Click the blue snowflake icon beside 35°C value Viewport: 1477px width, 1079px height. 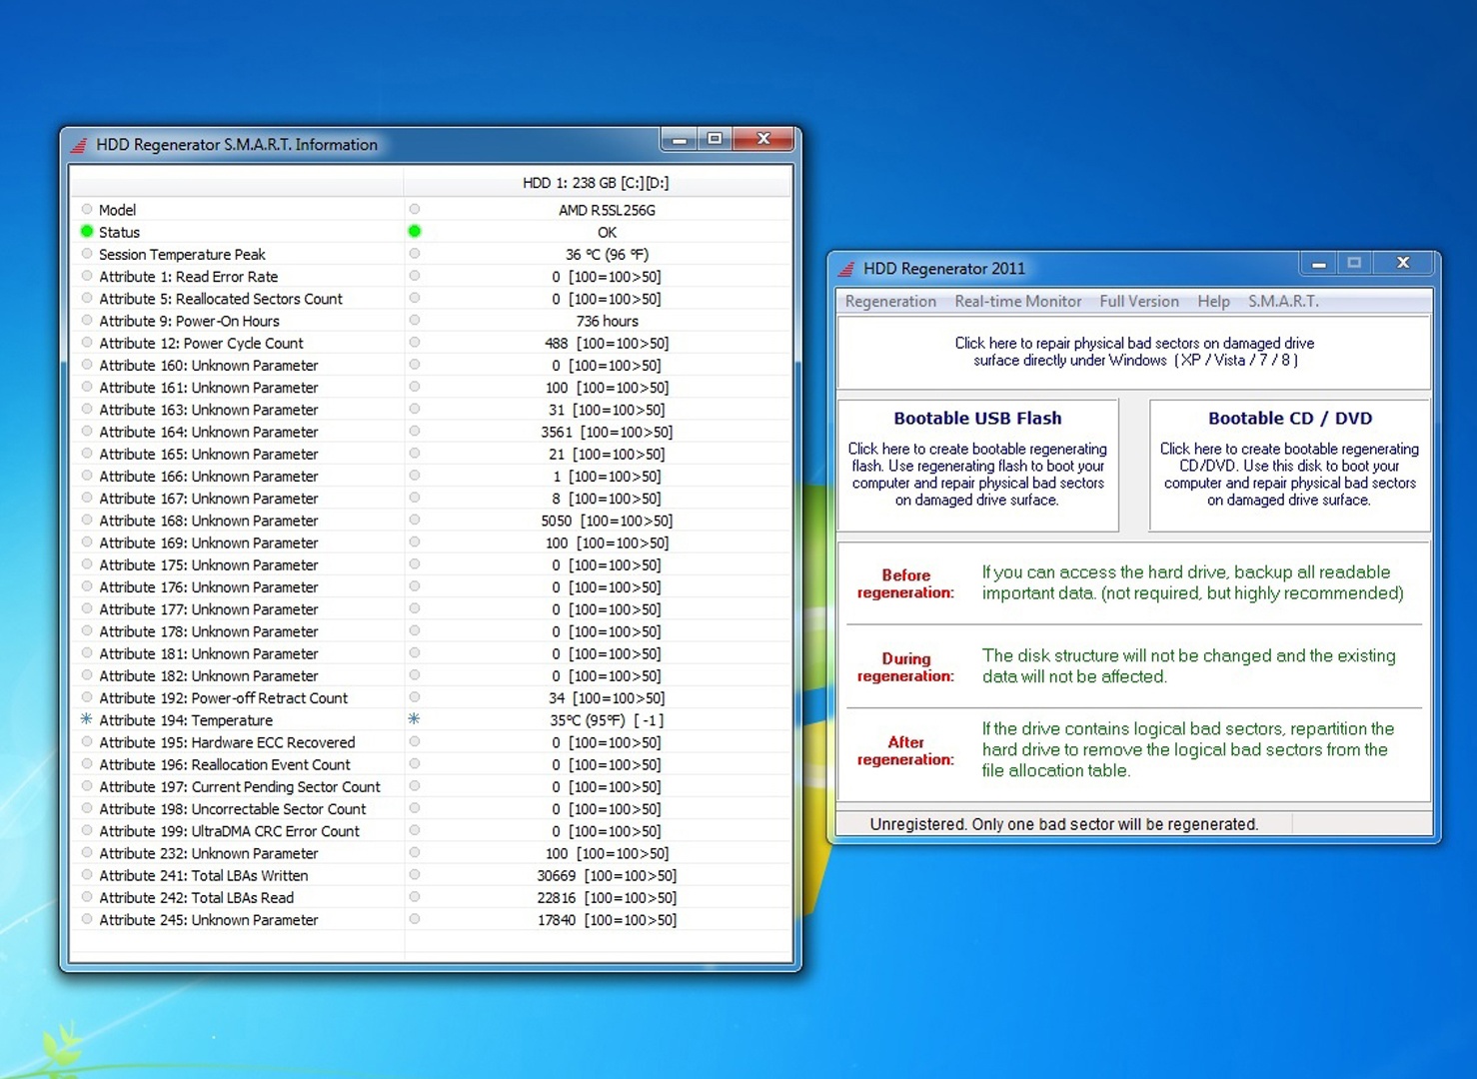pos(414,719)
